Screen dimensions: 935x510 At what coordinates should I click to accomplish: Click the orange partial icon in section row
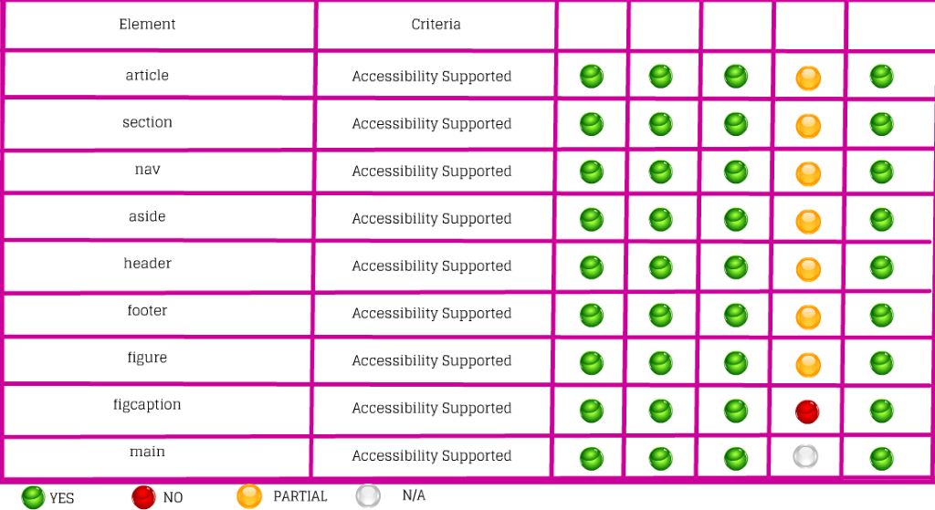(808, 126)
